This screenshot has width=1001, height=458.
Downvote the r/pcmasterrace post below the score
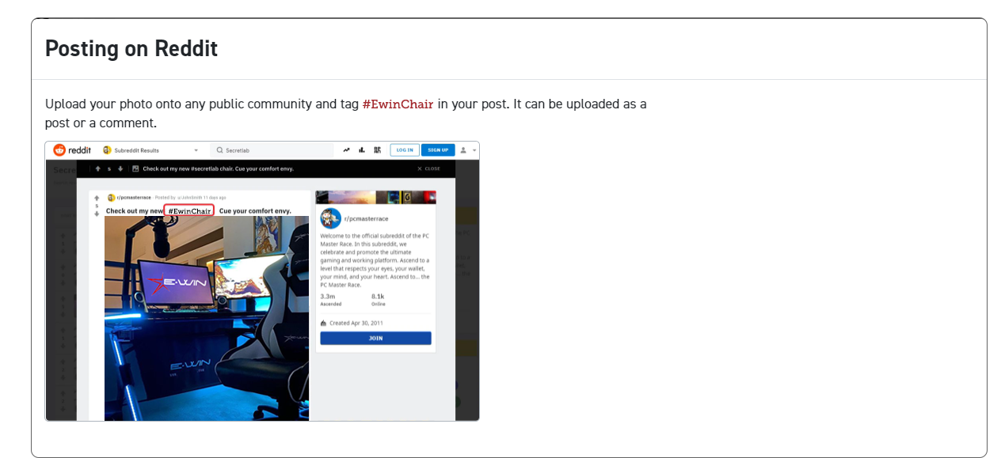coord(97,214)
